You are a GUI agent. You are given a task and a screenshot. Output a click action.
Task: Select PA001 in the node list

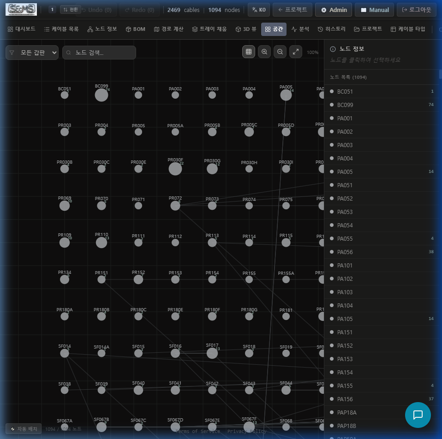click(382, 119)
